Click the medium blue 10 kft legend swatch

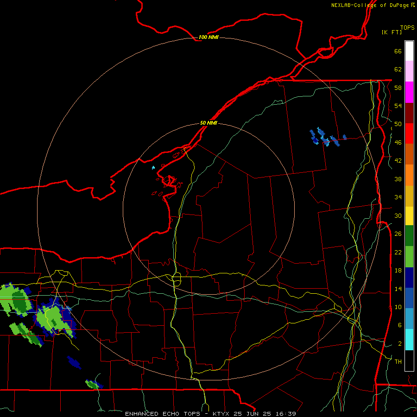(409, 298)
